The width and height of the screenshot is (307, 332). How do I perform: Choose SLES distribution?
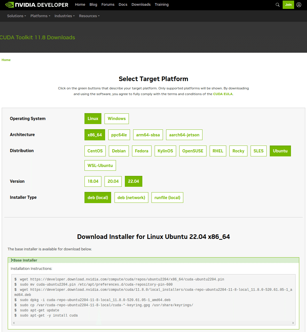coord(259,151)
